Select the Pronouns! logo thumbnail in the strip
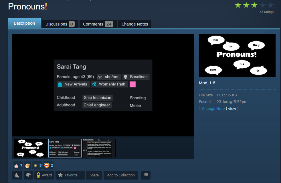The width and height of the screenshot is (281, 183). click(31, 148)
